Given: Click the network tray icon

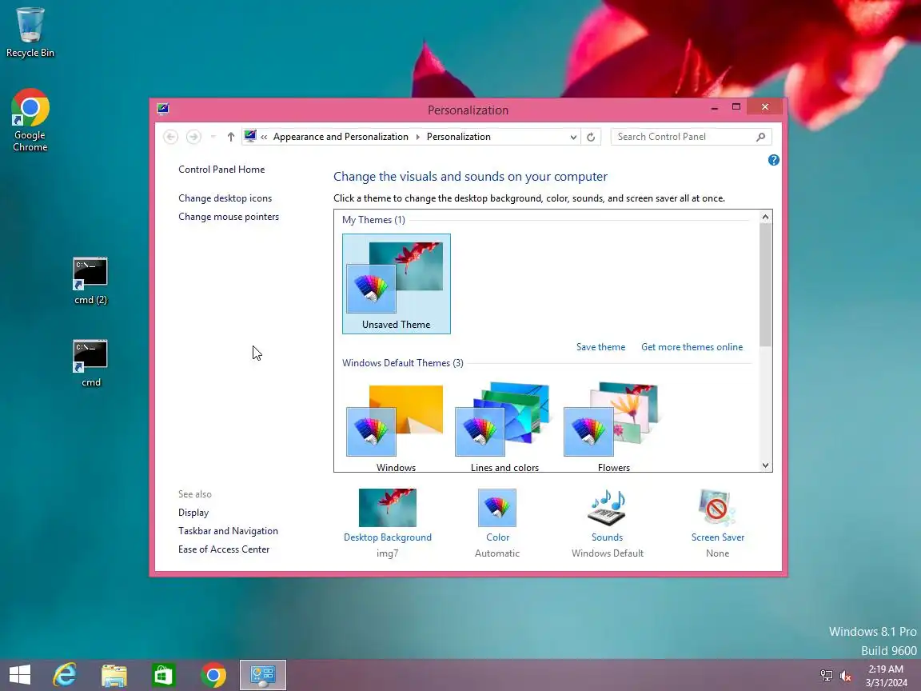Looking at the screenshot, I should click(826, 676).
